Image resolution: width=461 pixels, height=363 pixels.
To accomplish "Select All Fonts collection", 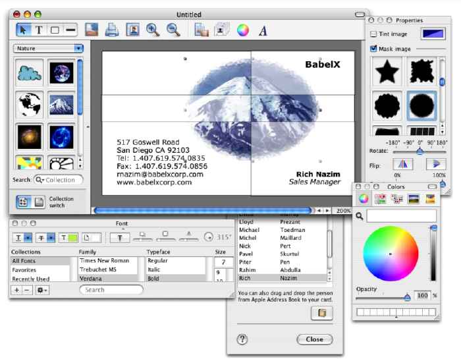I will pyautogui.click(x=40, y=261).
